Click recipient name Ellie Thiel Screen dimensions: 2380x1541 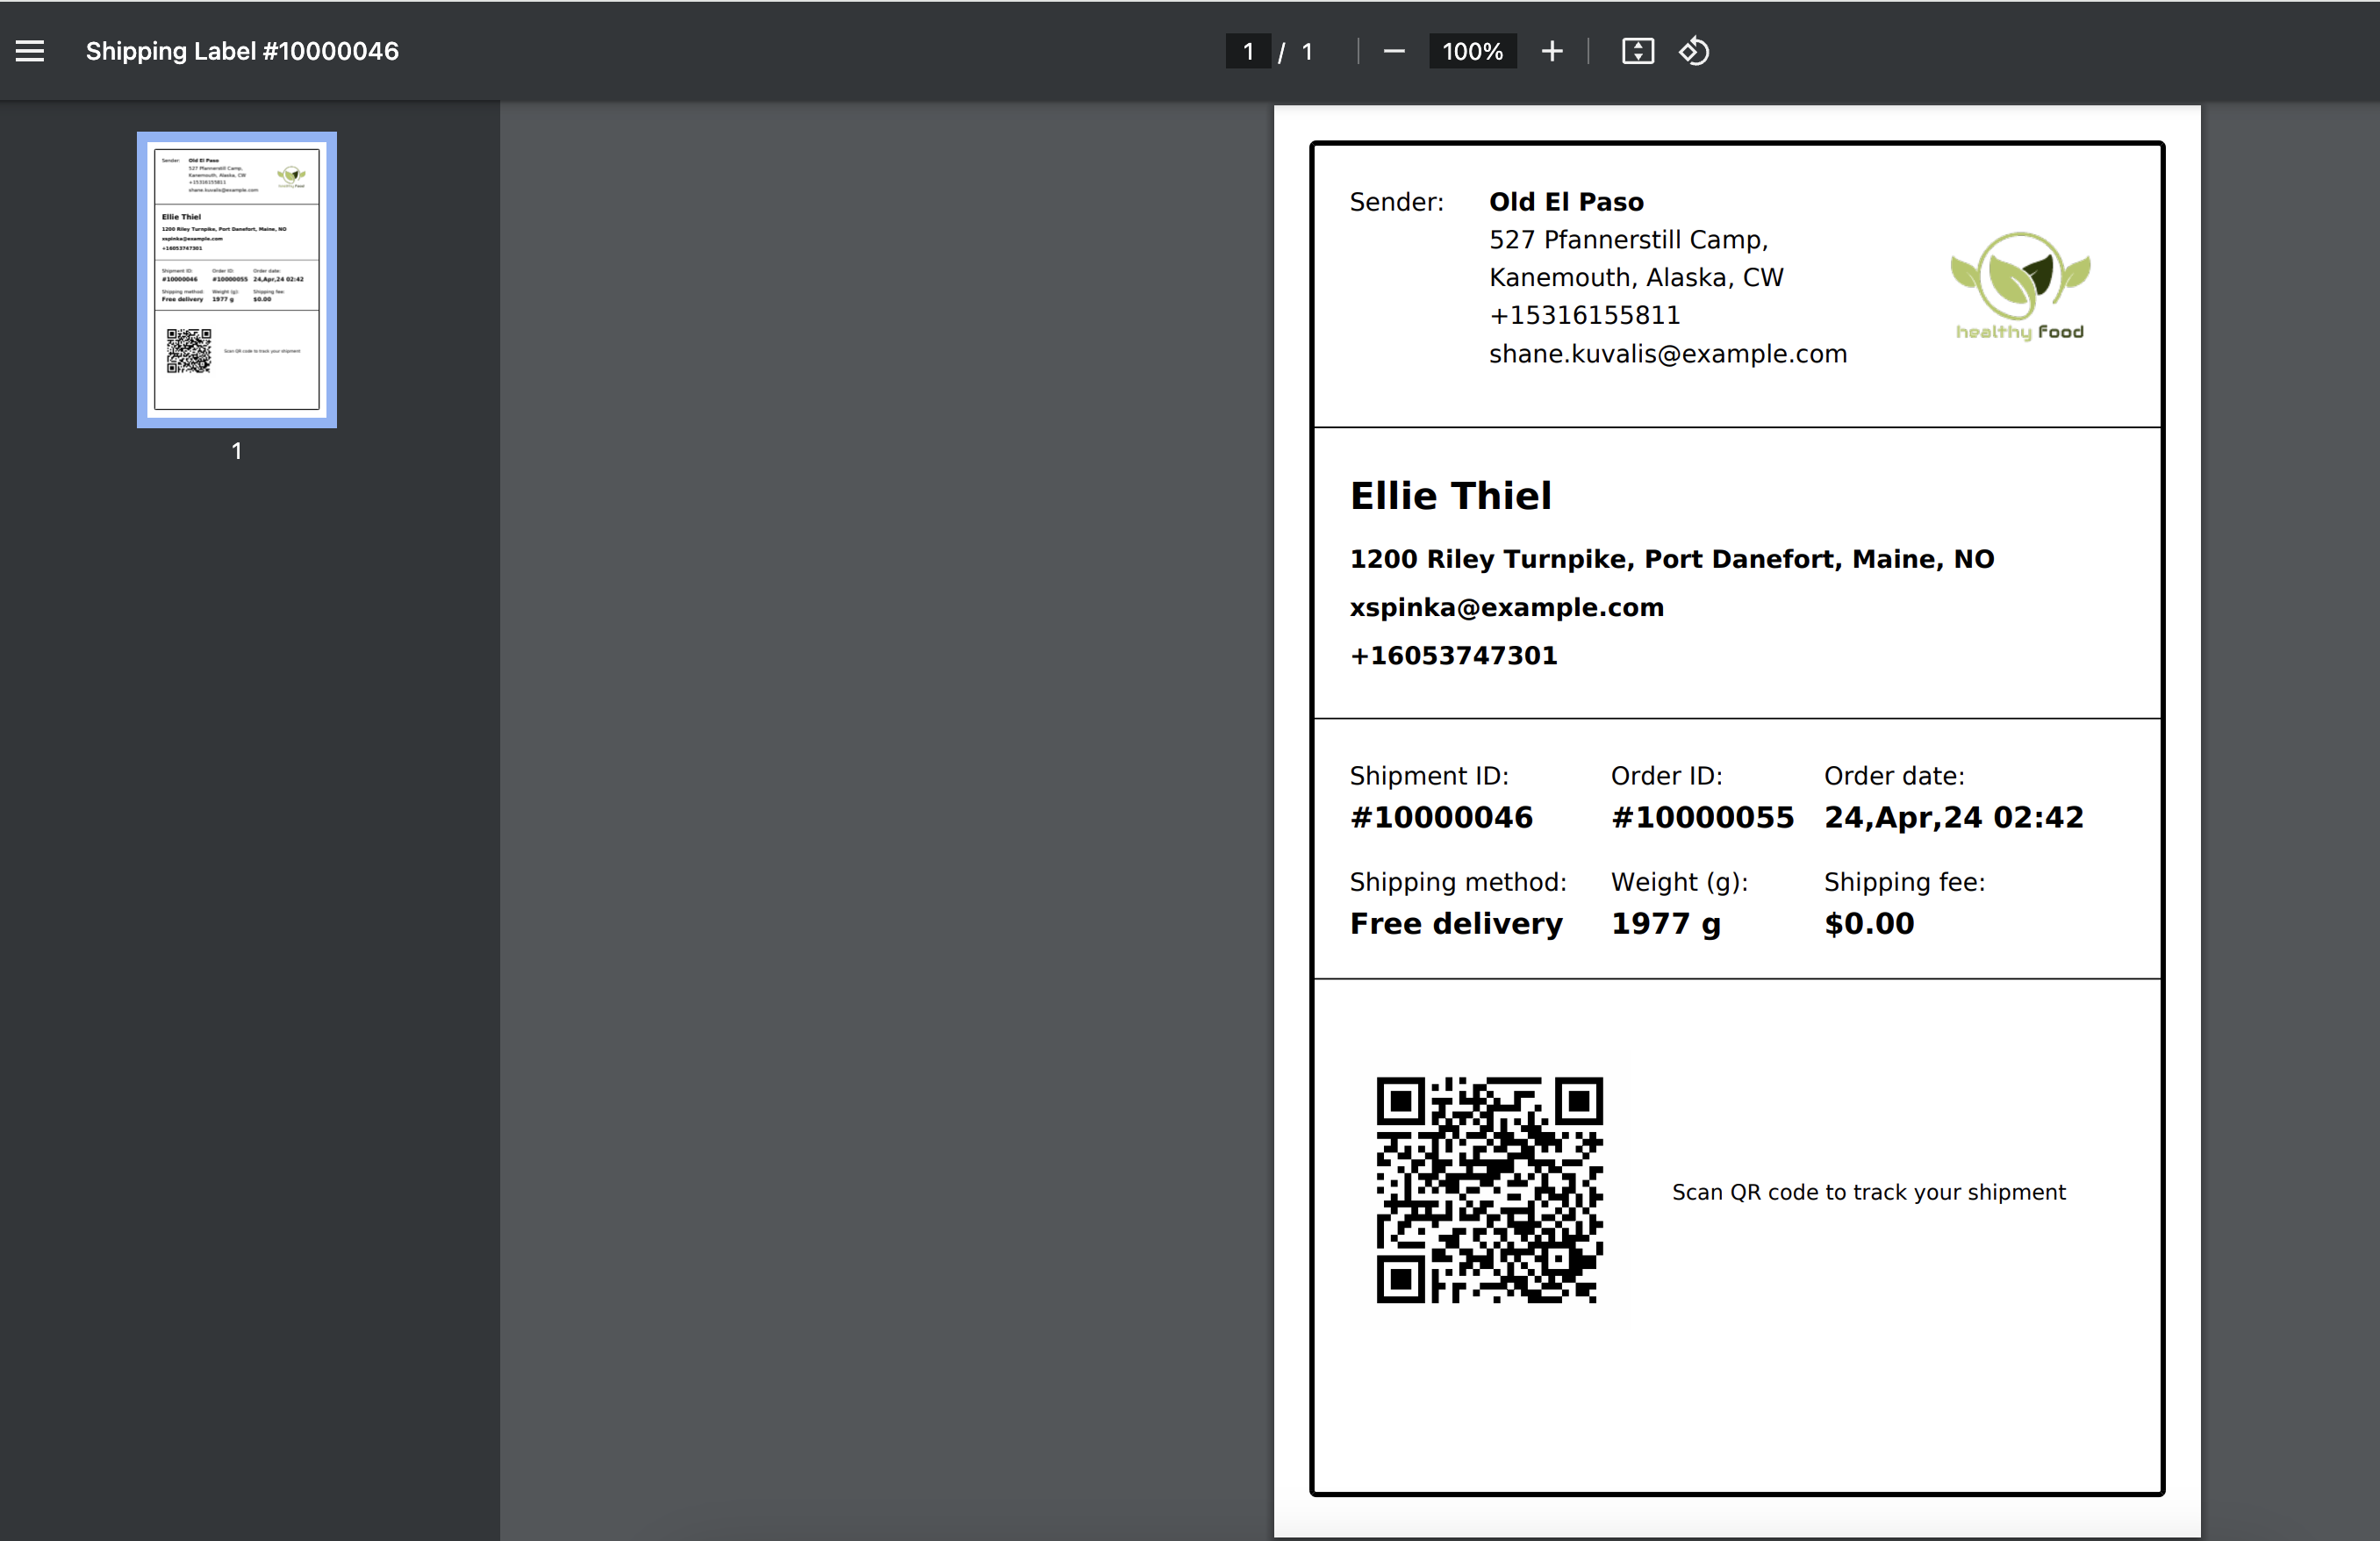1451,496
